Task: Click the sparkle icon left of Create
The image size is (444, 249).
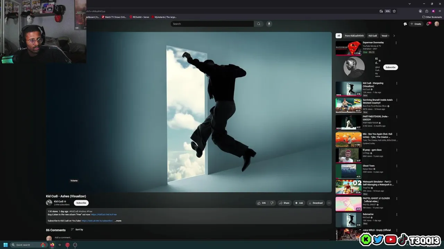Action: pyautogui.click(x=405, y=24)
